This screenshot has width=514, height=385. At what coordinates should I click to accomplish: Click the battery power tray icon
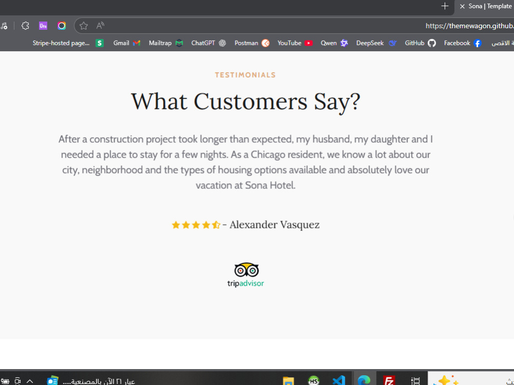[x=5, y=381]
